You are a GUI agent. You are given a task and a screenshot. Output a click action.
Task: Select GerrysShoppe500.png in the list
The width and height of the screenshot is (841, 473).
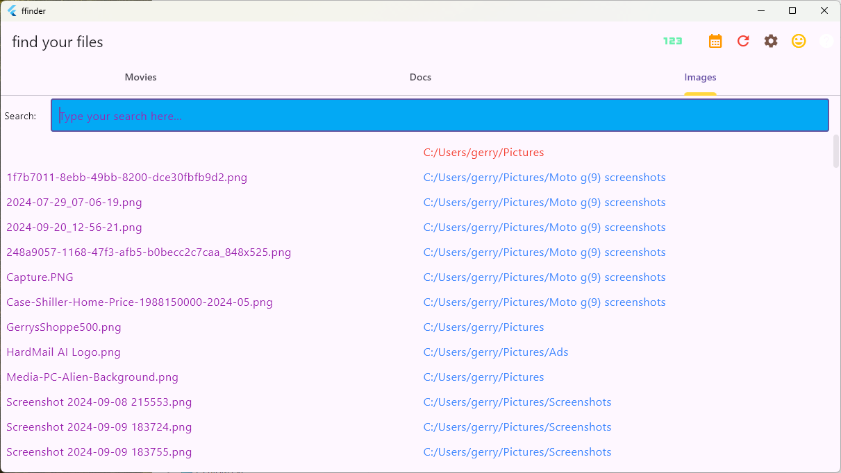[64, 327]
